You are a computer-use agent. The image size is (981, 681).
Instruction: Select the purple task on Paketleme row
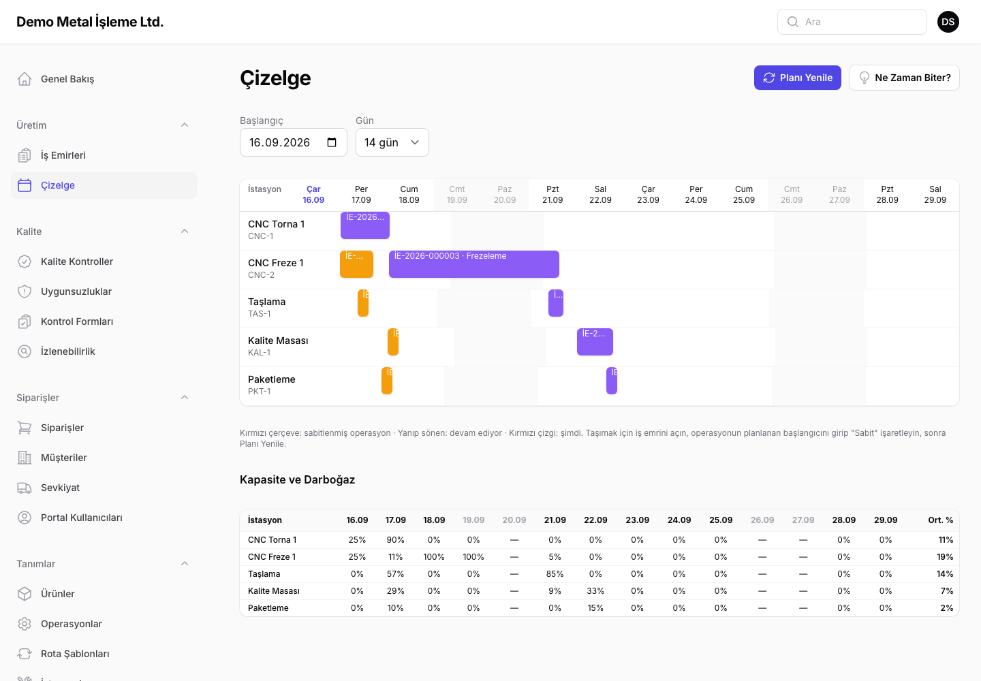(x=612, y=381)
